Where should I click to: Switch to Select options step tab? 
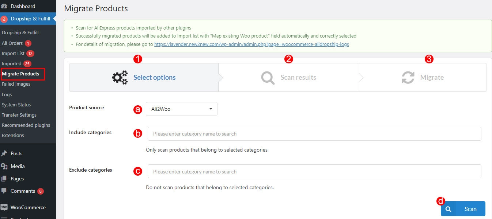click(144, 77)
